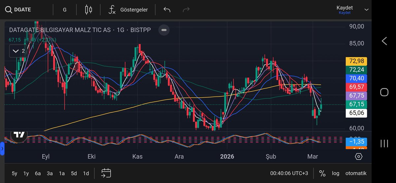
Task: Tap the Android back navigation button
Action: click(384, 41)
